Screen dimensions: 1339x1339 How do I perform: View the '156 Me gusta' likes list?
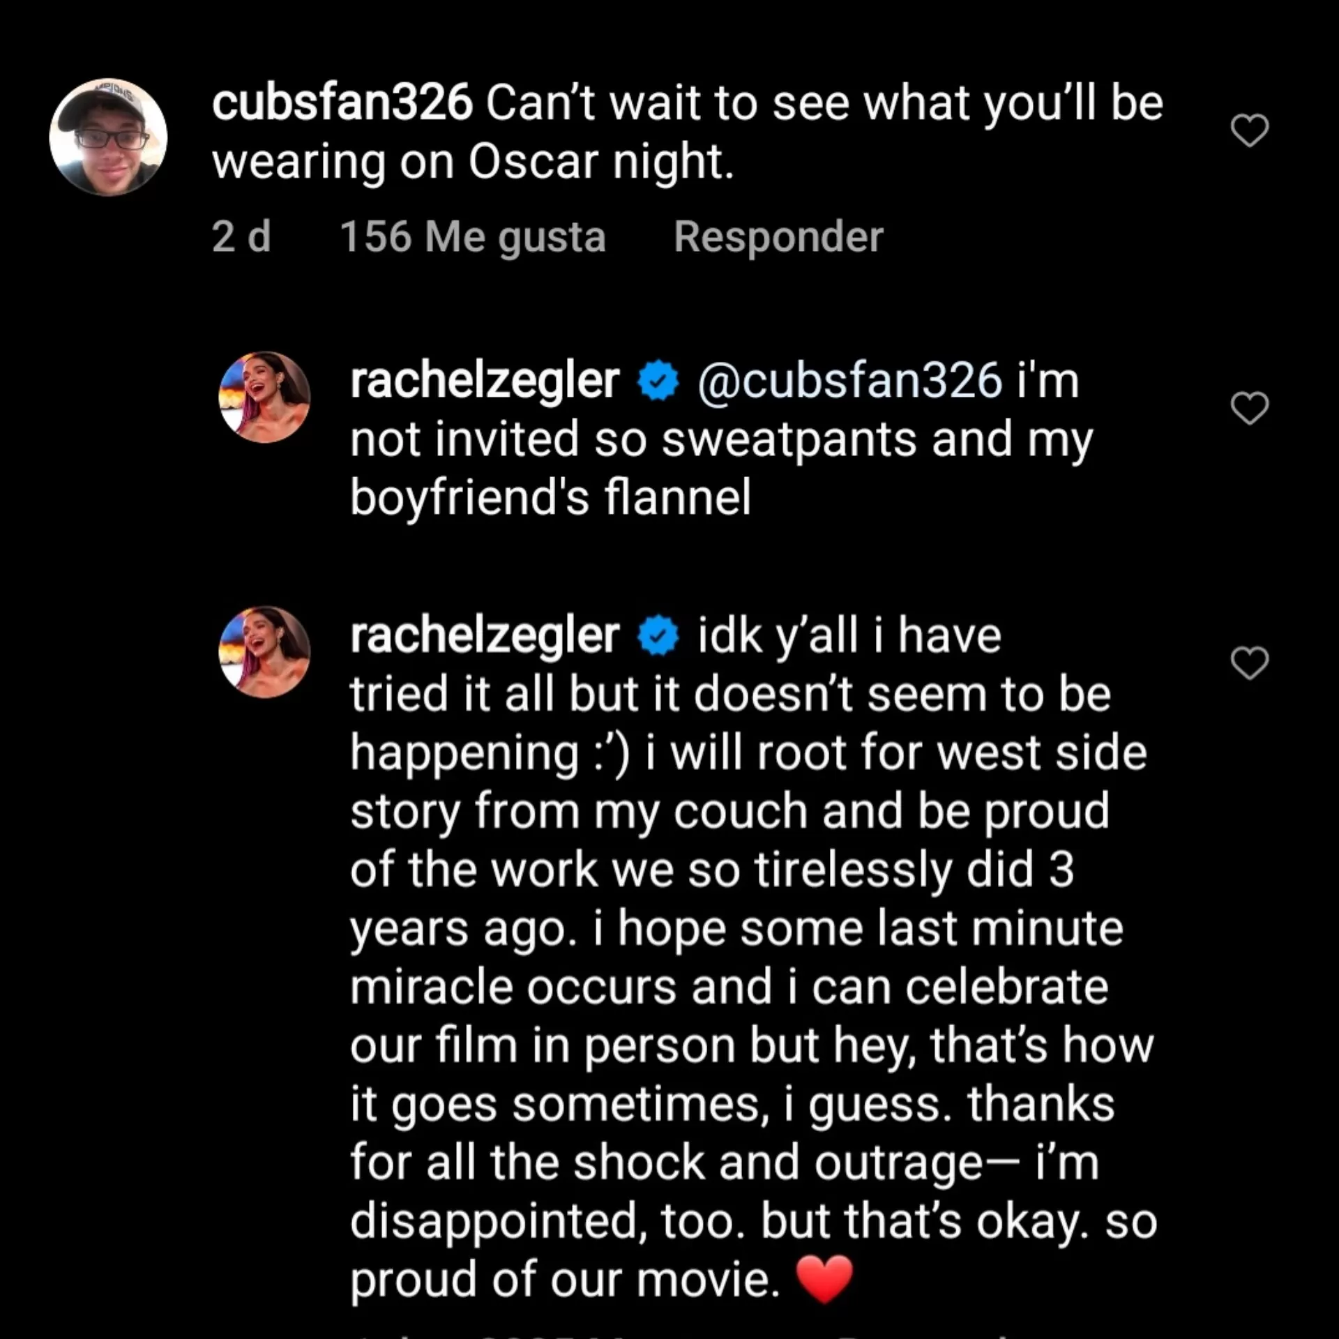(472, 237)
